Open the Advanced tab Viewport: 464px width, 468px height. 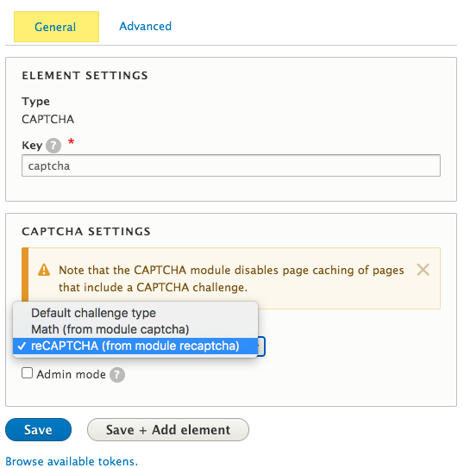click(146, 26)
